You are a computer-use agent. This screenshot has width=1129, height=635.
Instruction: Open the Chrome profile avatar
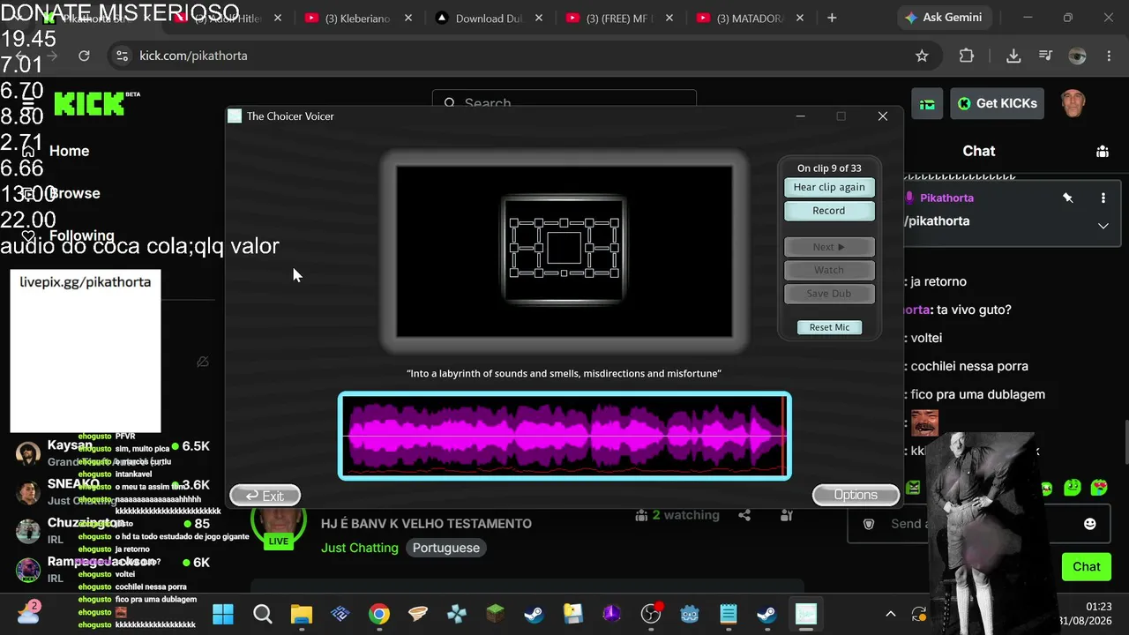coord(1077,56)
